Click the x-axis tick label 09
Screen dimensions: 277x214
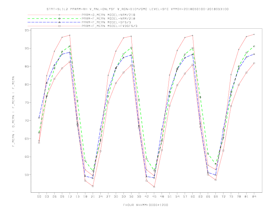pos(62,197)
